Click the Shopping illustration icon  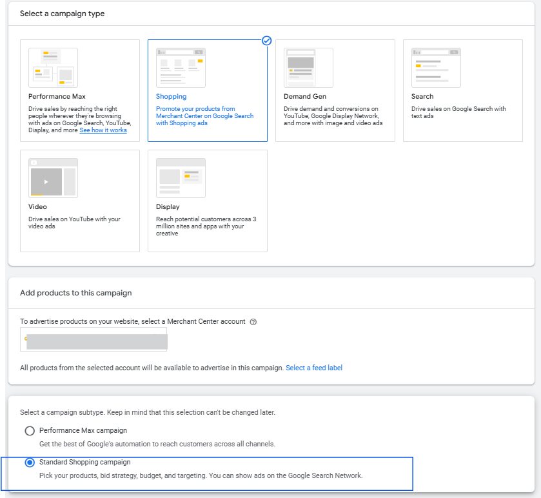click(x=181, y=68)
